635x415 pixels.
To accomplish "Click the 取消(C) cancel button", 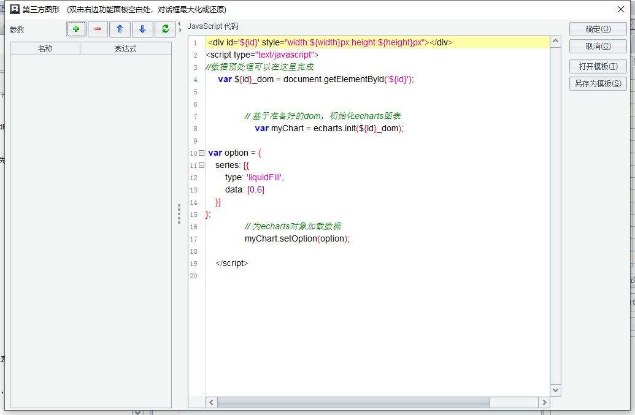I will tap(598, 47).
